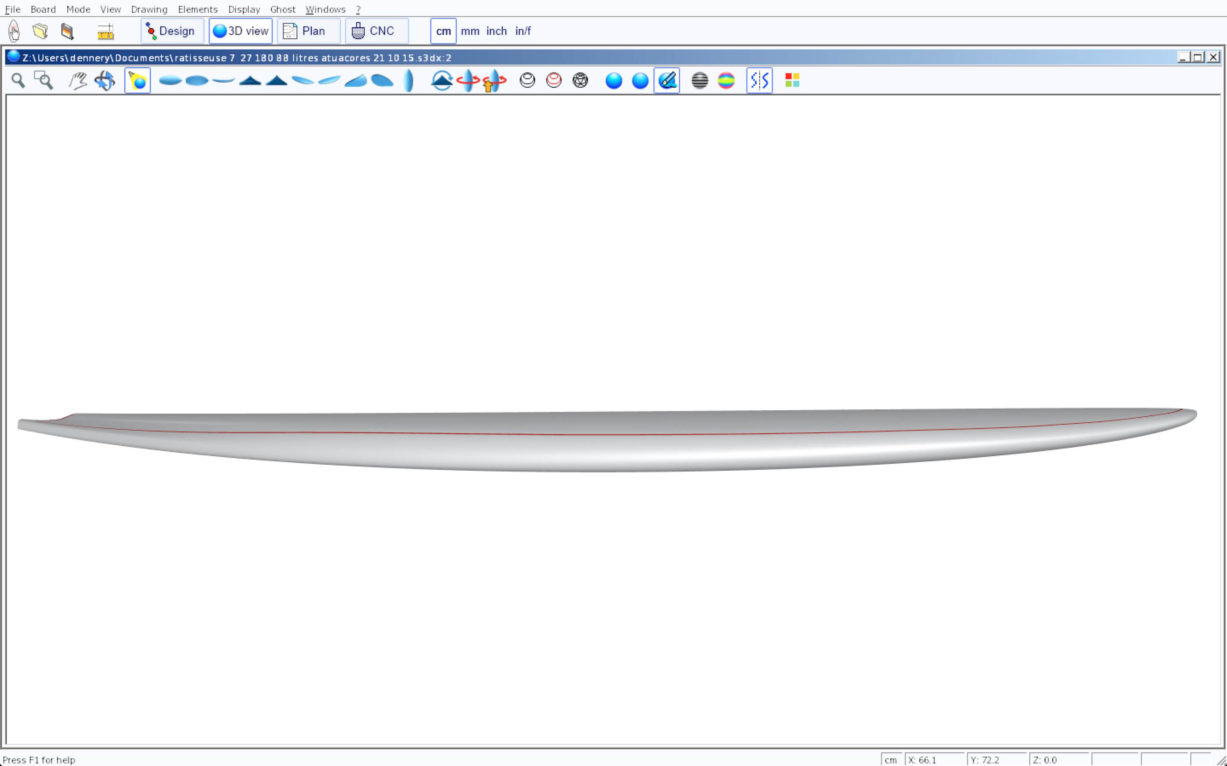The height and width of the screenshot is (766, 1227).
Task: Select the zoom window rectangle tool
Action: click(43, 80)
